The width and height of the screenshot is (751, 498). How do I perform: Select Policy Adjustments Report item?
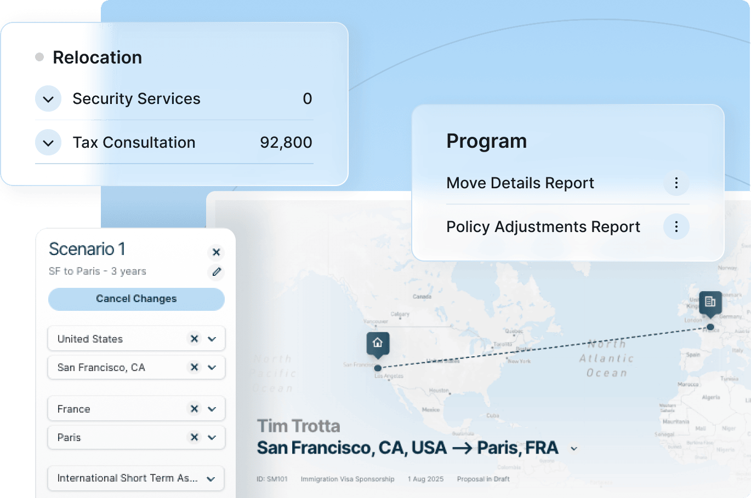[x=543, y=227]
